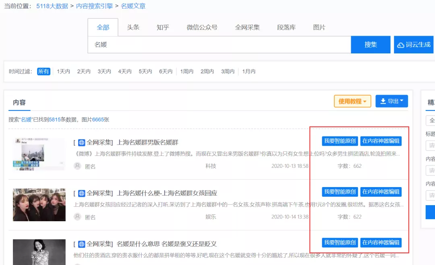The image size is (435, 265).
Task: Click the anonymous author avatar dated 2020-10-13
Action: pyautogui.click(x=77, y=166)
